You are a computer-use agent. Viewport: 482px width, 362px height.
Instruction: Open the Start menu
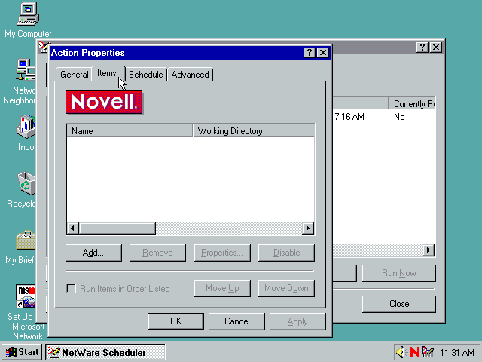point(21,352)
